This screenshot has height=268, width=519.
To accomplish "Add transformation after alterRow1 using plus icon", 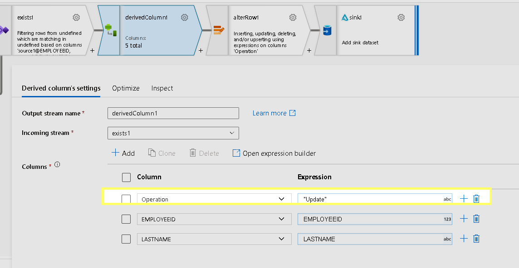I will coord(308,50).
